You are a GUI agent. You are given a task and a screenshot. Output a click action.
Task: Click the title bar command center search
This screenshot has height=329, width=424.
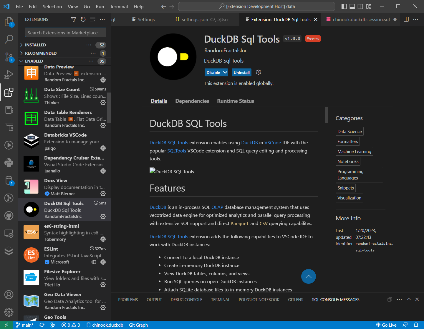coord(256,6)
